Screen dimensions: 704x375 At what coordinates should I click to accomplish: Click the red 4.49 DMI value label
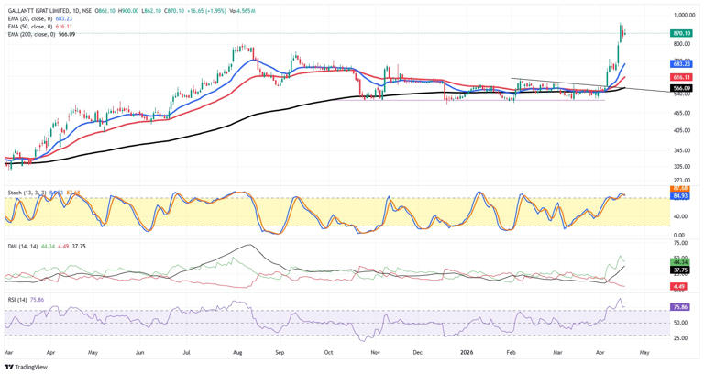tap(680, 286)
